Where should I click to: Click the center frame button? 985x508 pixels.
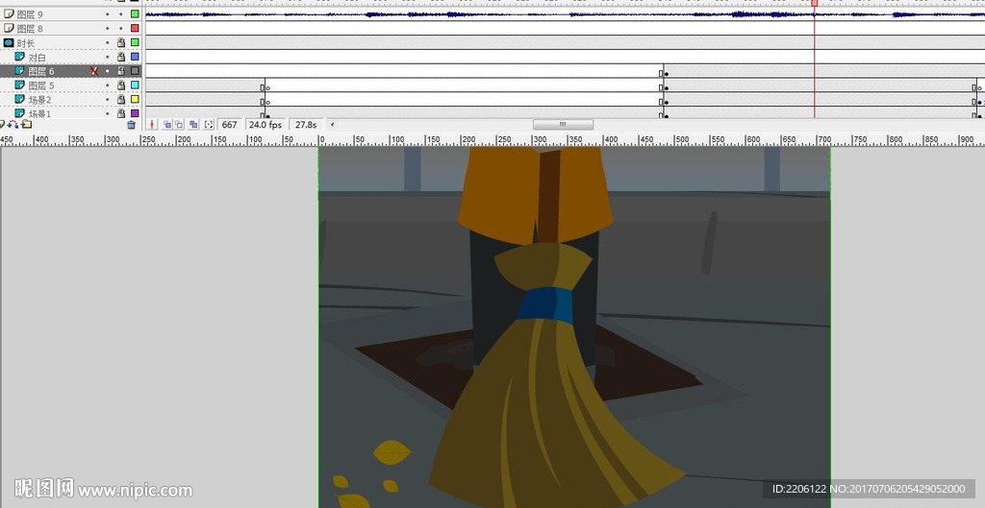(152, 125)
